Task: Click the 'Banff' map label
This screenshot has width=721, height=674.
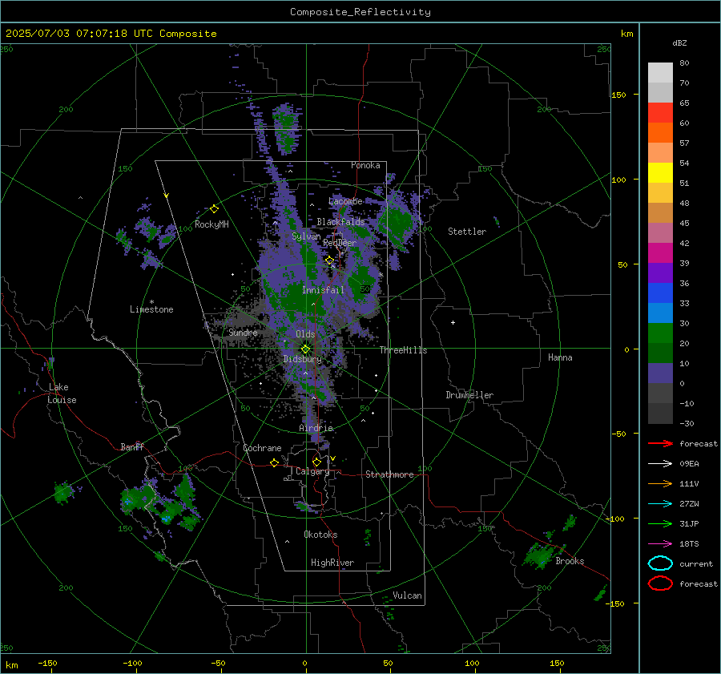Action: click(132, 446)
